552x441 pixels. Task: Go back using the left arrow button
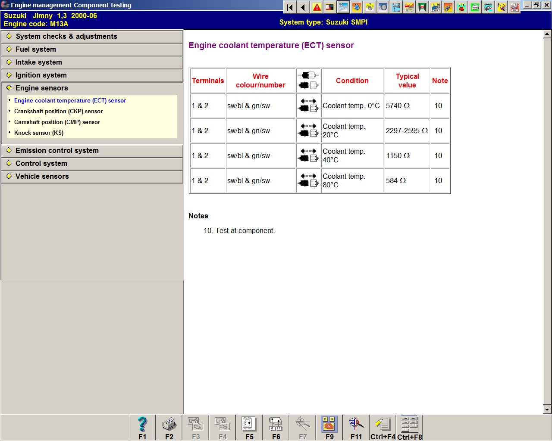coord(303,7)
